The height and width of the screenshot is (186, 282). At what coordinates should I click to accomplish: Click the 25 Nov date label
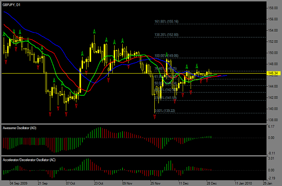coord(155,183)
